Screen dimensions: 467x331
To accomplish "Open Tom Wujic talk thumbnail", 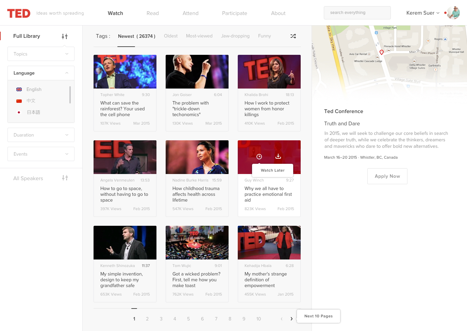I will [x=197, y=242].
